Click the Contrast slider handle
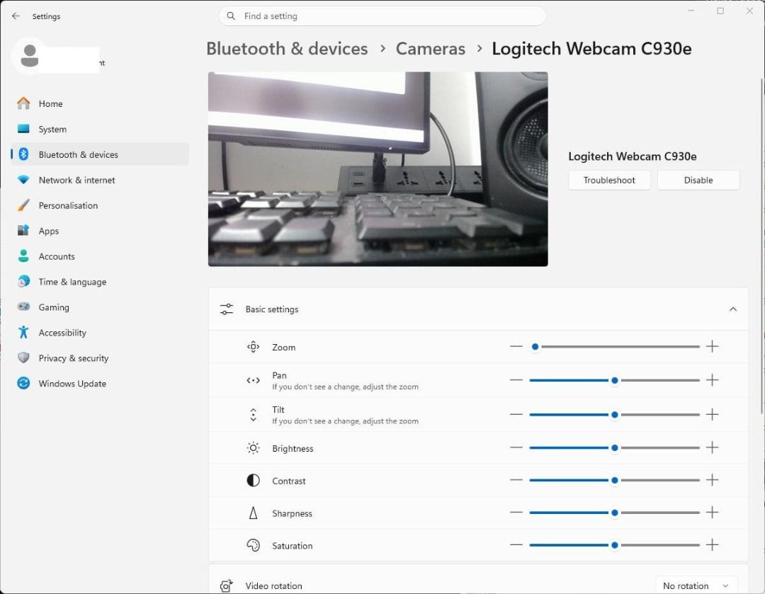 click(615, 481)
